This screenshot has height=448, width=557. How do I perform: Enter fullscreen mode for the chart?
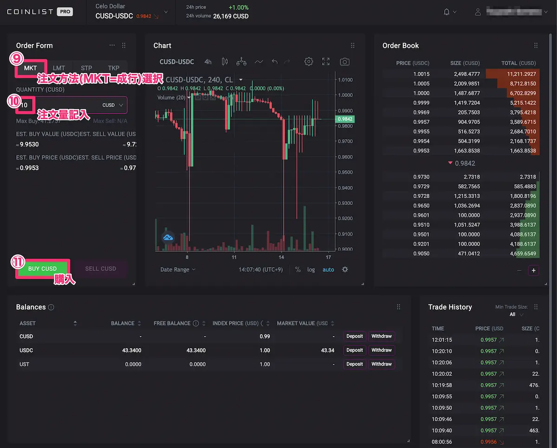[326, 62]
